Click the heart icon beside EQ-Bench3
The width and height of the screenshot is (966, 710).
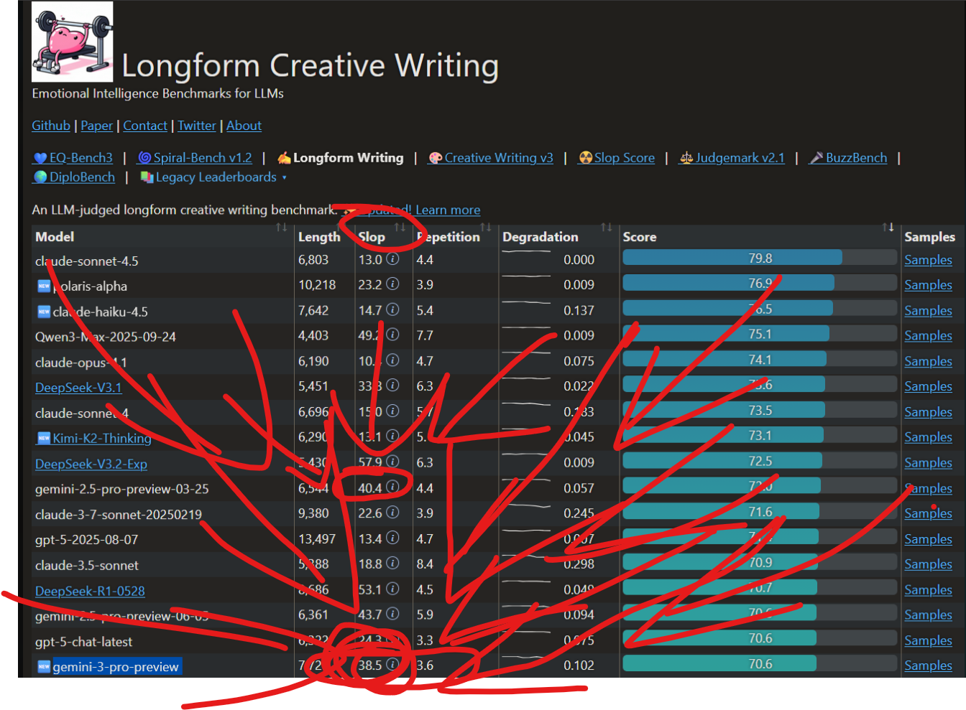tap(40, 158)
